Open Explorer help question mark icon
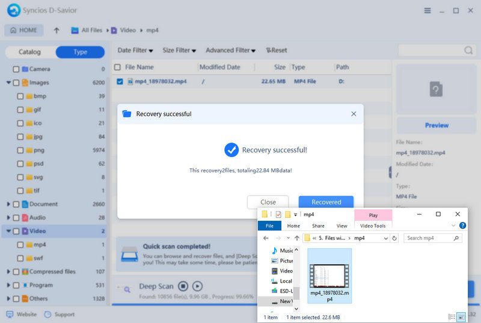Screen dimensions: 481x323 (462, 226)
